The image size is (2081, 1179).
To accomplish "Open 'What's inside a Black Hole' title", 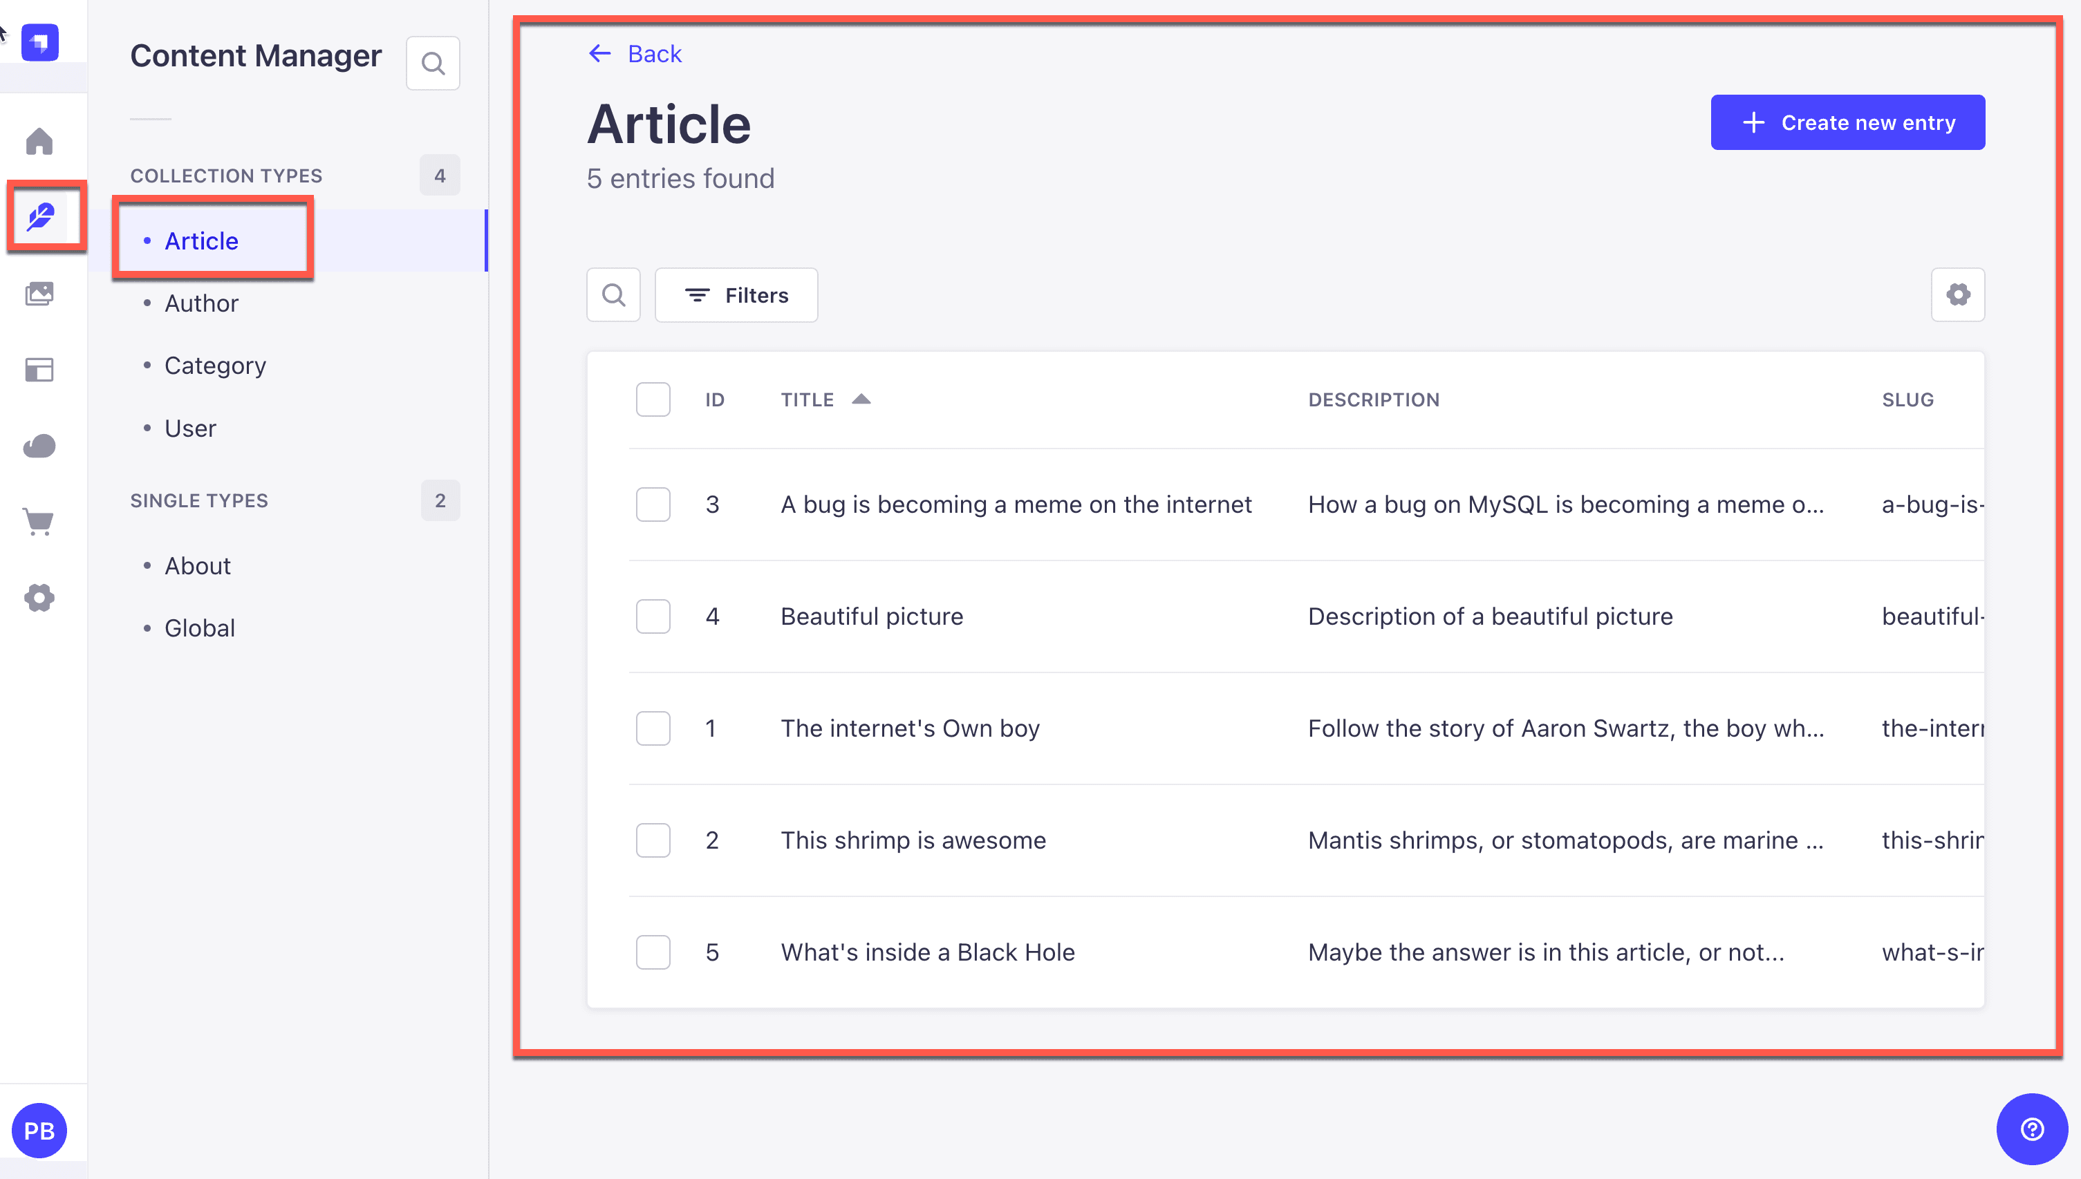I will pos(928,952).
